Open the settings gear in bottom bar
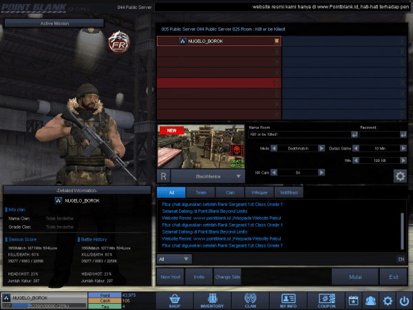This screenshot has width=413, height=310. tap(388, 301)
